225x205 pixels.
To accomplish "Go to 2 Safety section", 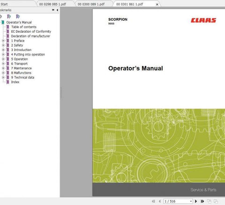I will 17,45.
